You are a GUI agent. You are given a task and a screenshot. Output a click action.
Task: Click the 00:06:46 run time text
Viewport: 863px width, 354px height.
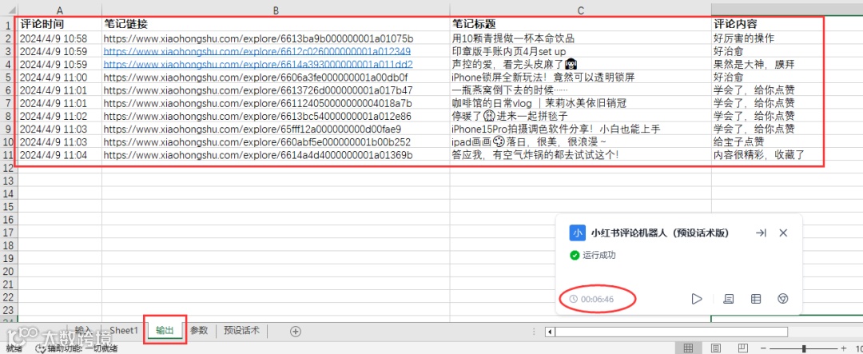coord(597,299)
